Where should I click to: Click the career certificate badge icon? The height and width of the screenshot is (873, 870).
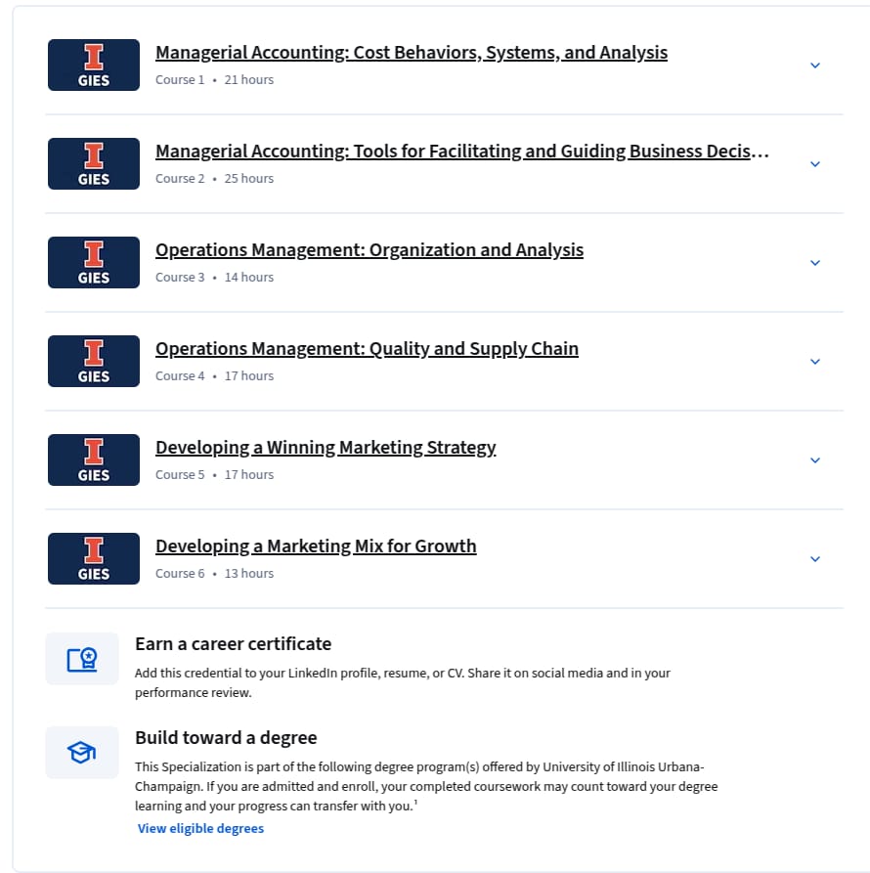82,659
